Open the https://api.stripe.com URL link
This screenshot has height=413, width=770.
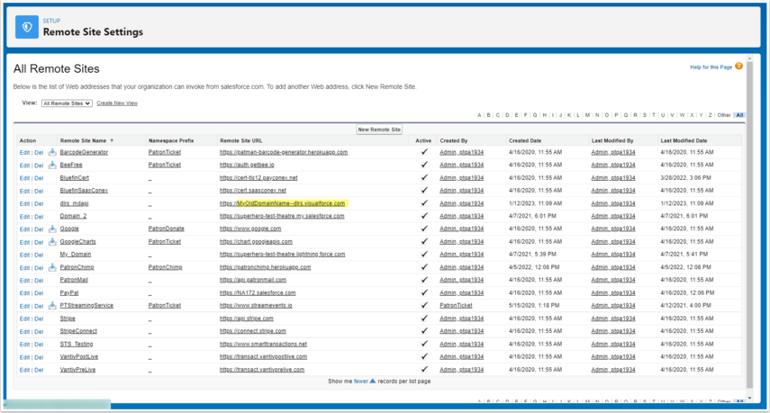point(247,319)
